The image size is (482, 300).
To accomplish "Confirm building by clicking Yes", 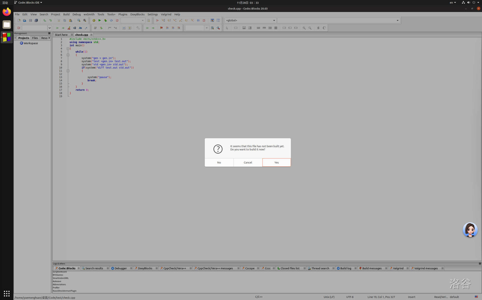I will (x=276, y=162).
